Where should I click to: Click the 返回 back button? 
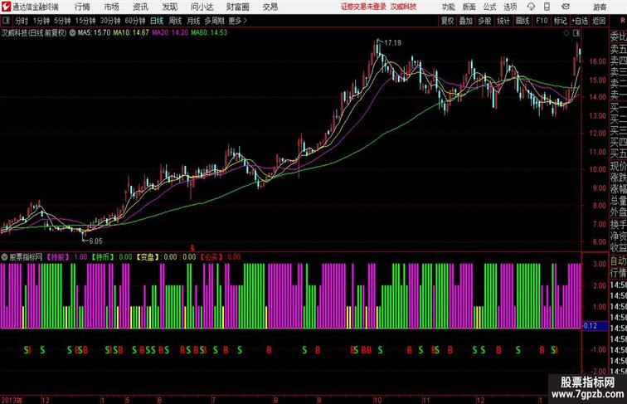tap(599, 21)
